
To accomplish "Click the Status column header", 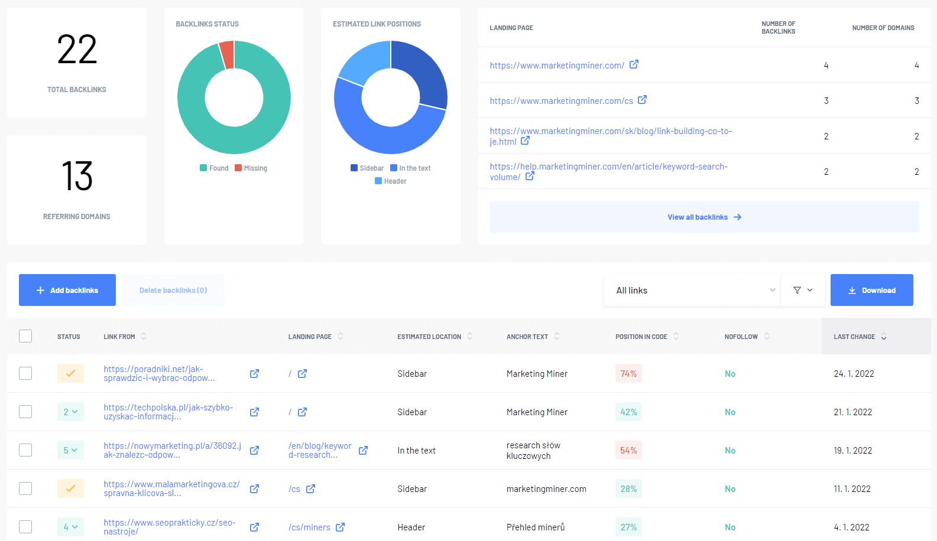I will [x=69, y=337].
